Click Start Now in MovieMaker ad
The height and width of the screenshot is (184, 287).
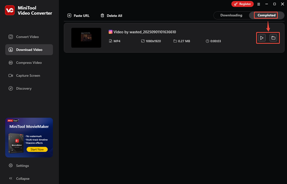coord(37,149)
